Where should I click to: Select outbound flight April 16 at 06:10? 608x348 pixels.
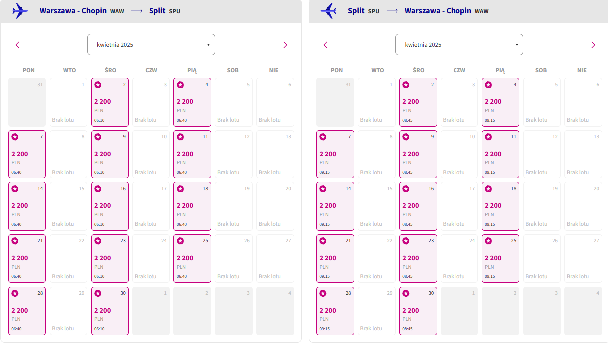(x=110, y=206)
